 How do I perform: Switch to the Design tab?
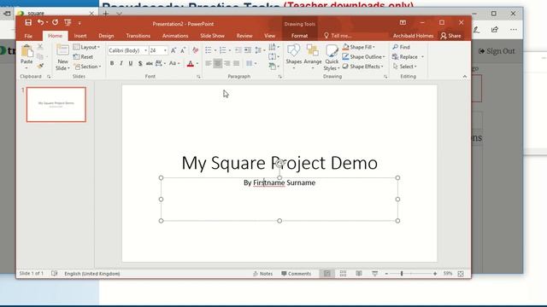[x=106, y=36]
